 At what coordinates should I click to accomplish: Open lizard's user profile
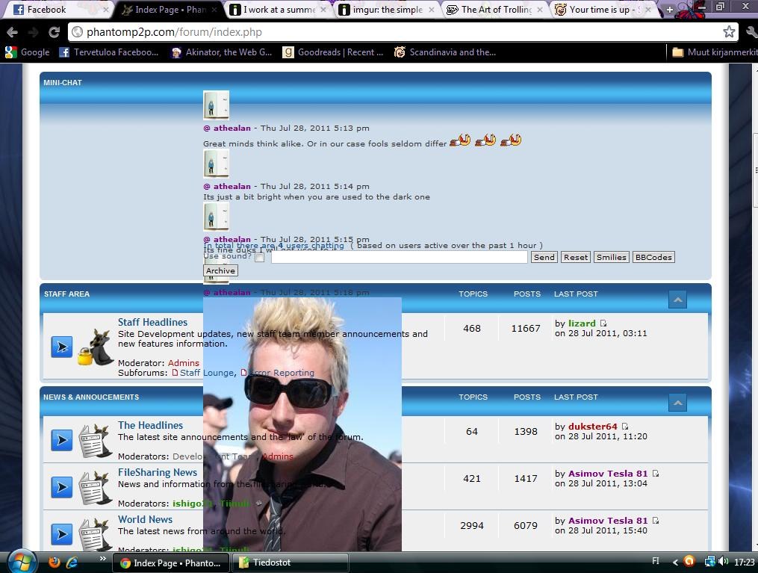582,323
